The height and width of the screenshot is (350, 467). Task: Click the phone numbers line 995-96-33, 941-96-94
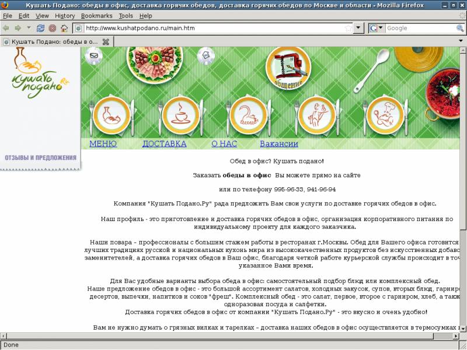click(305, 189)
